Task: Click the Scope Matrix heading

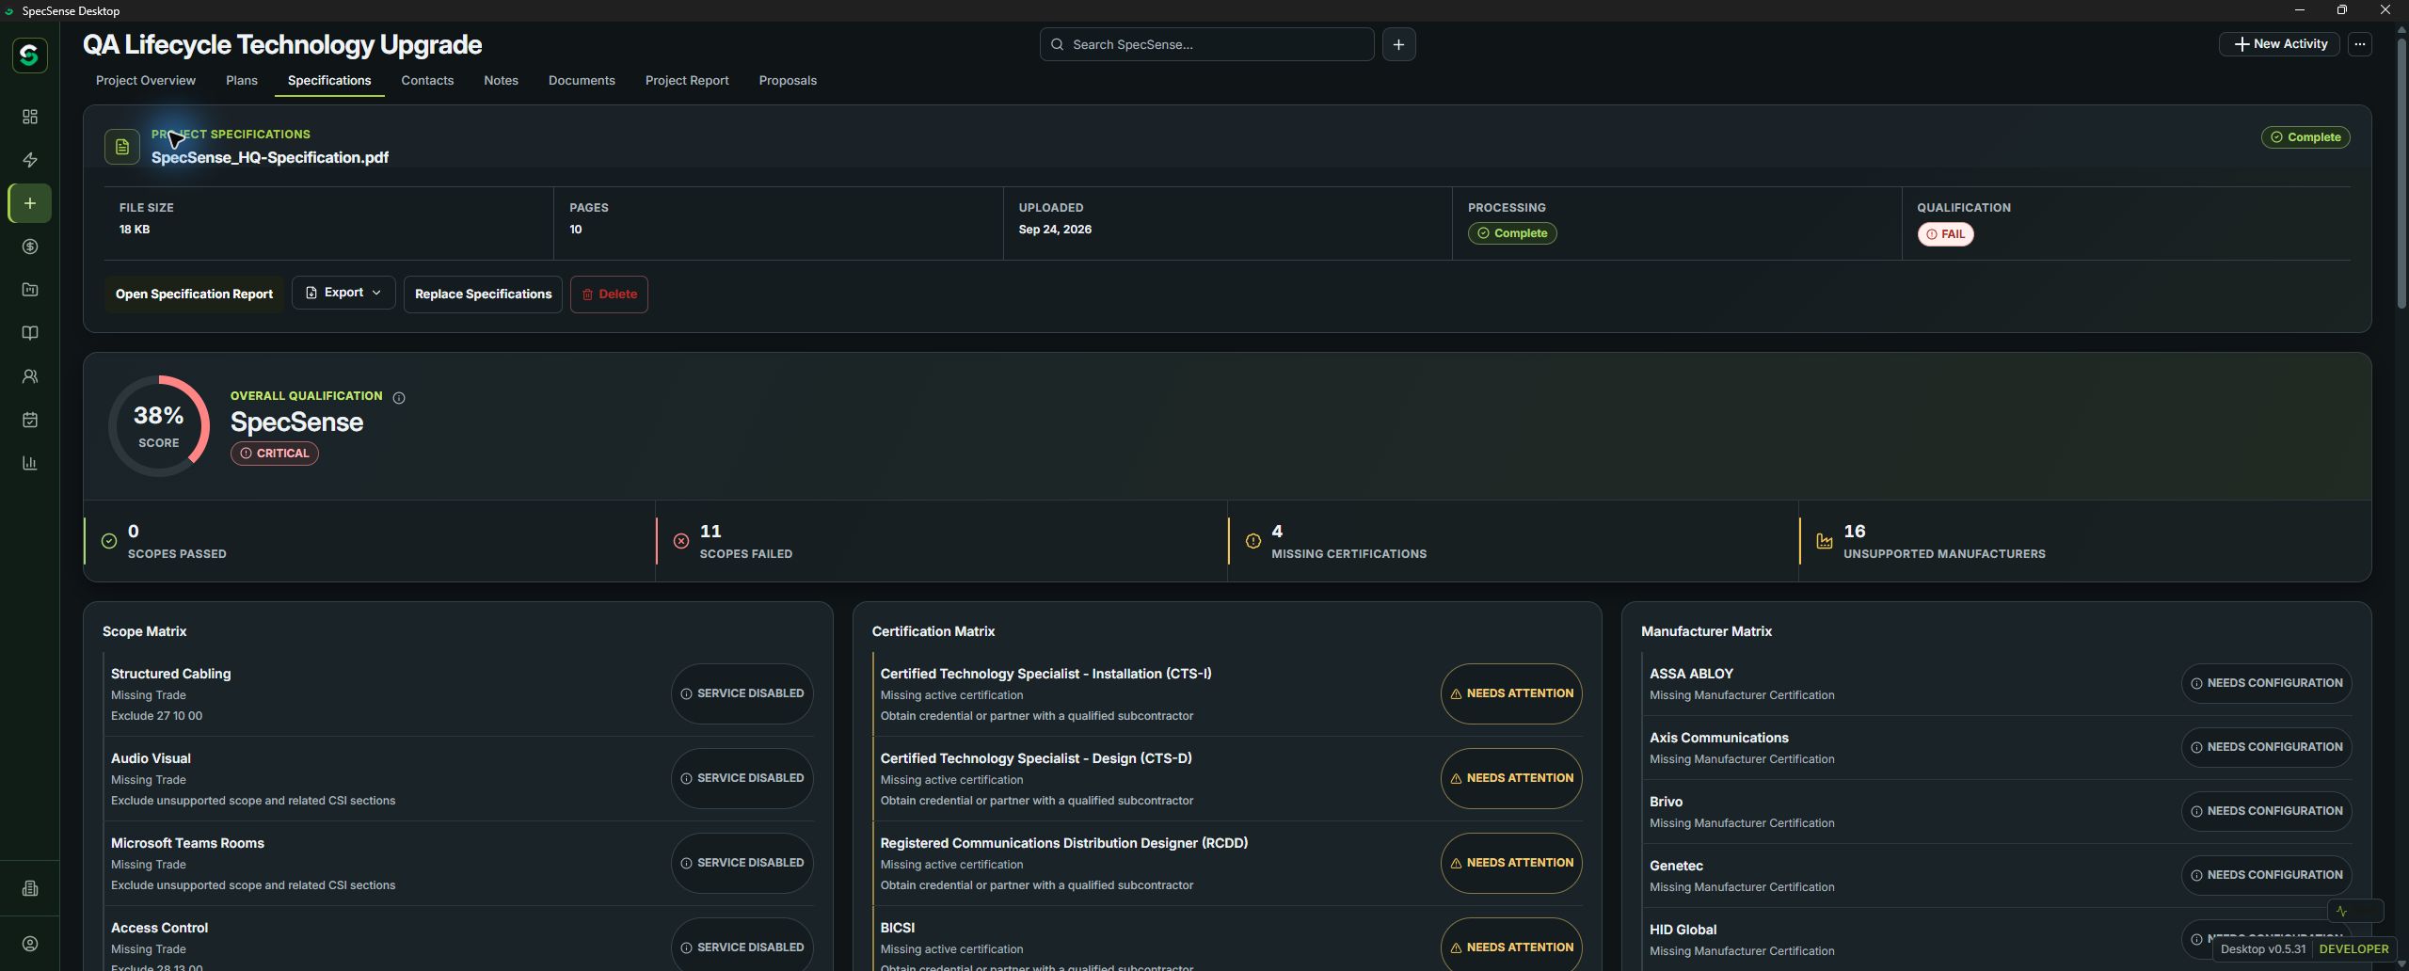Action: tap(144, 632)
